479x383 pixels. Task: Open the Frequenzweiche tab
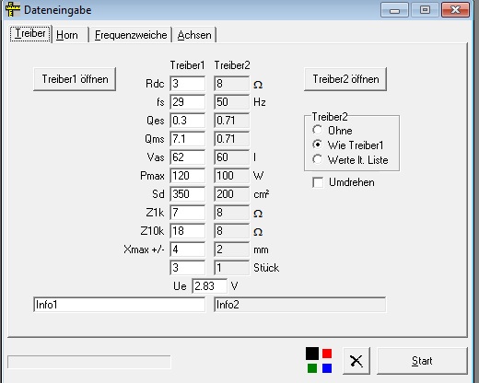131,35
